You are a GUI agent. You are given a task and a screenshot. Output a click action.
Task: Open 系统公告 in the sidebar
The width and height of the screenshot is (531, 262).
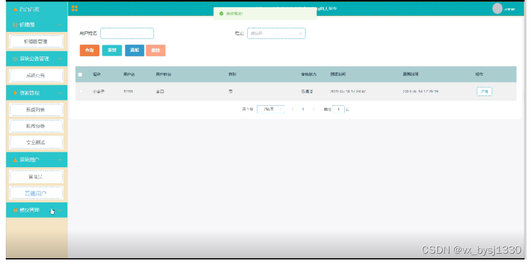36,76
